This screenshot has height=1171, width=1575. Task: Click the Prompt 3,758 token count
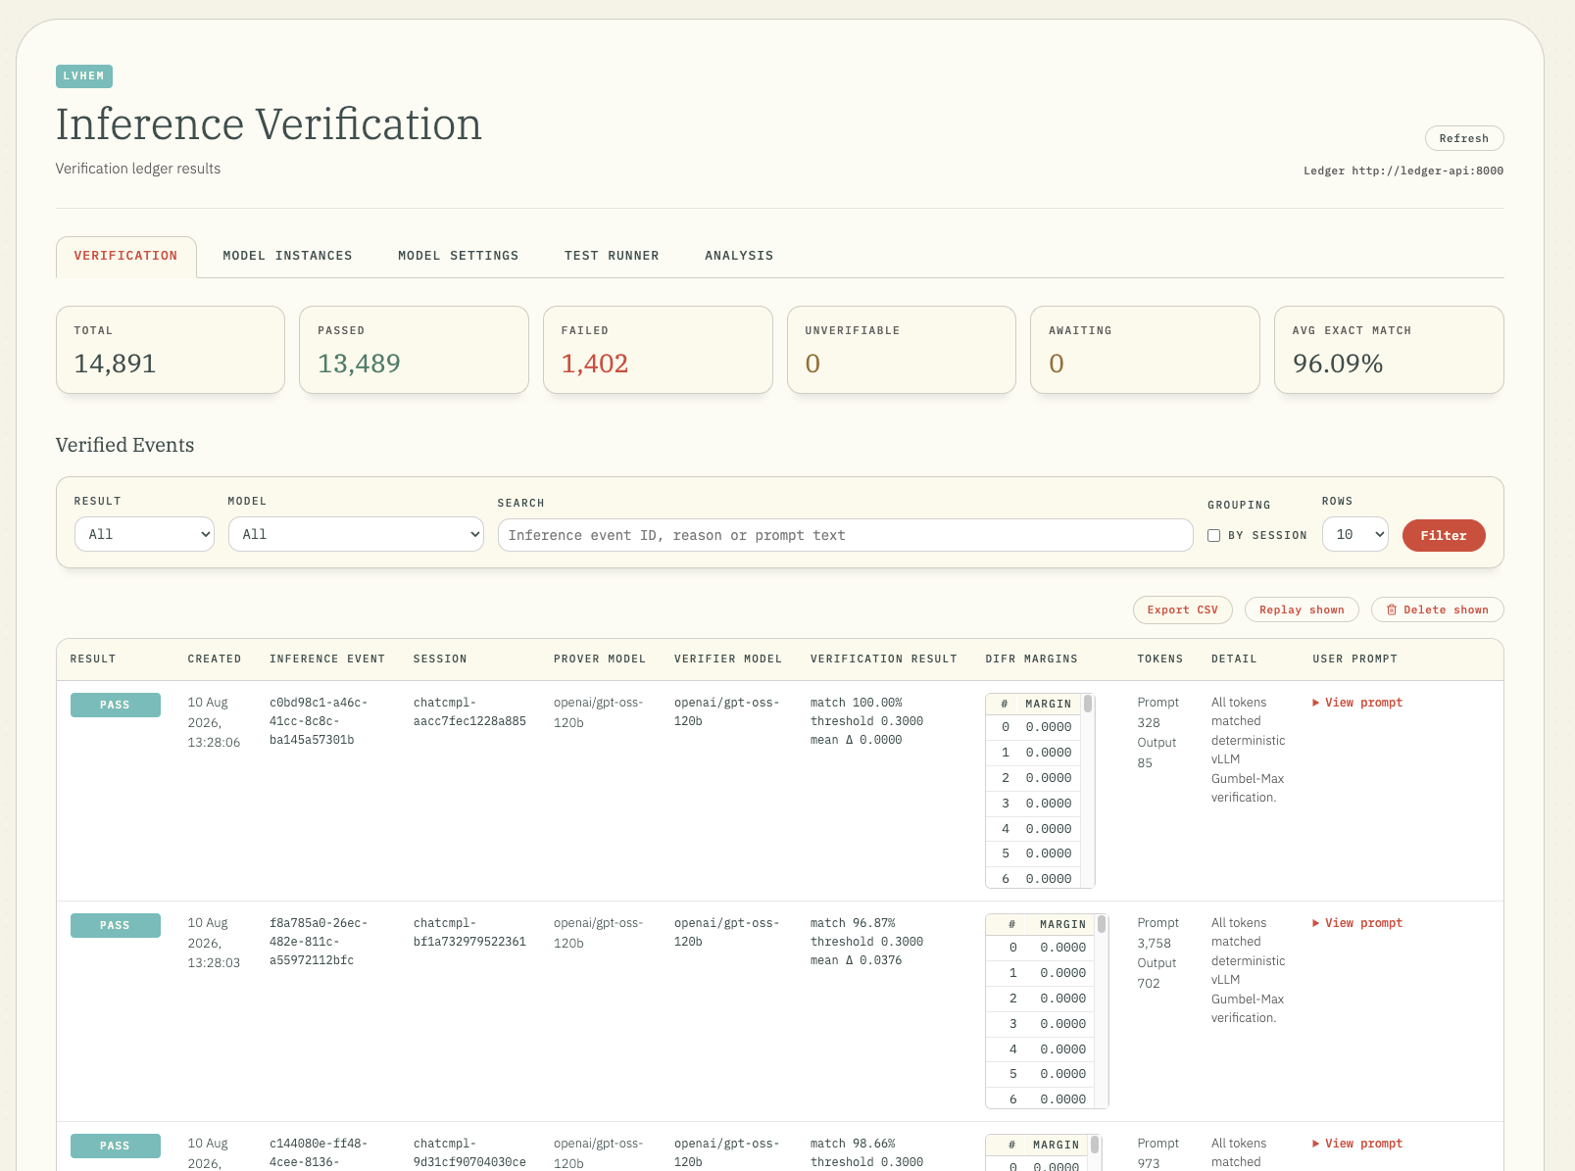pos(1158,933)
